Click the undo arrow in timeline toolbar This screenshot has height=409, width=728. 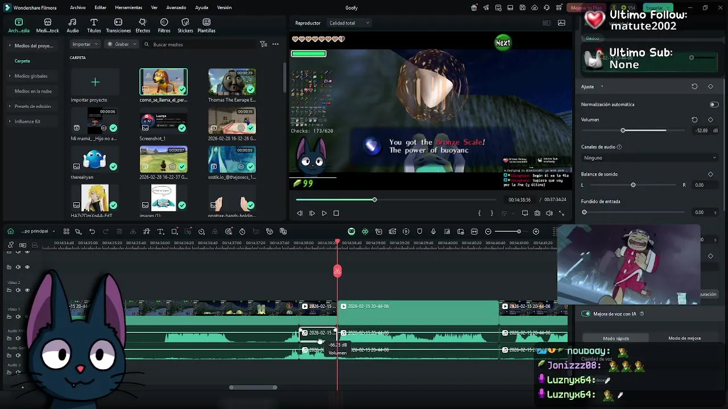[92, 231]
